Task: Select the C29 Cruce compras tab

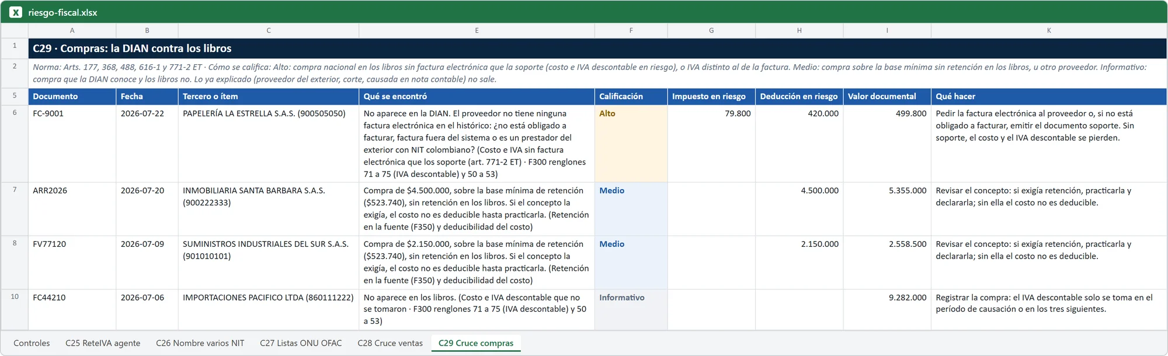Action: (476, 343)
